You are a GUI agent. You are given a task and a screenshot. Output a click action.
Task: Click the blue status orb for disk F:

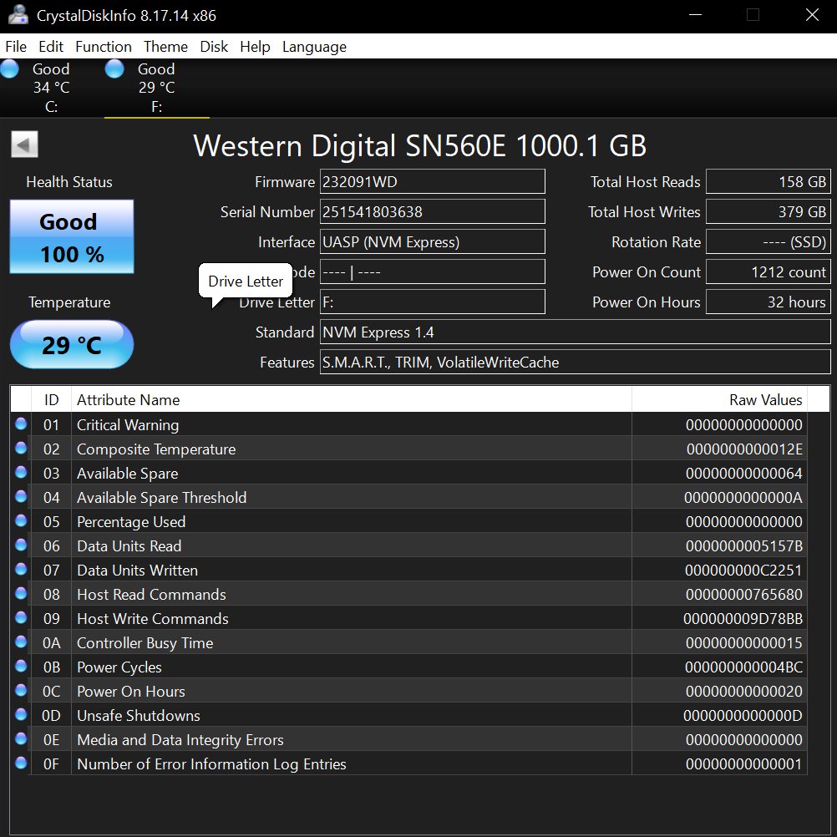click(114, 68)
